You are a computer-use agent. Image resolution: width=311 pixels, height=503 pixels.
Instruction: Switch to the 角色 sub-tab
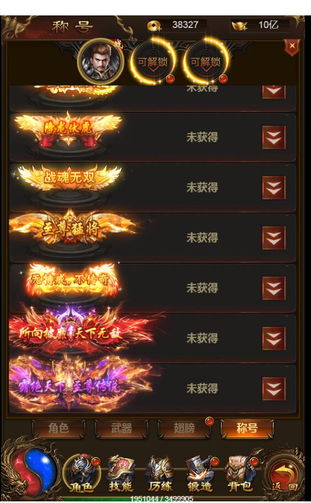[x=58, y=428]
